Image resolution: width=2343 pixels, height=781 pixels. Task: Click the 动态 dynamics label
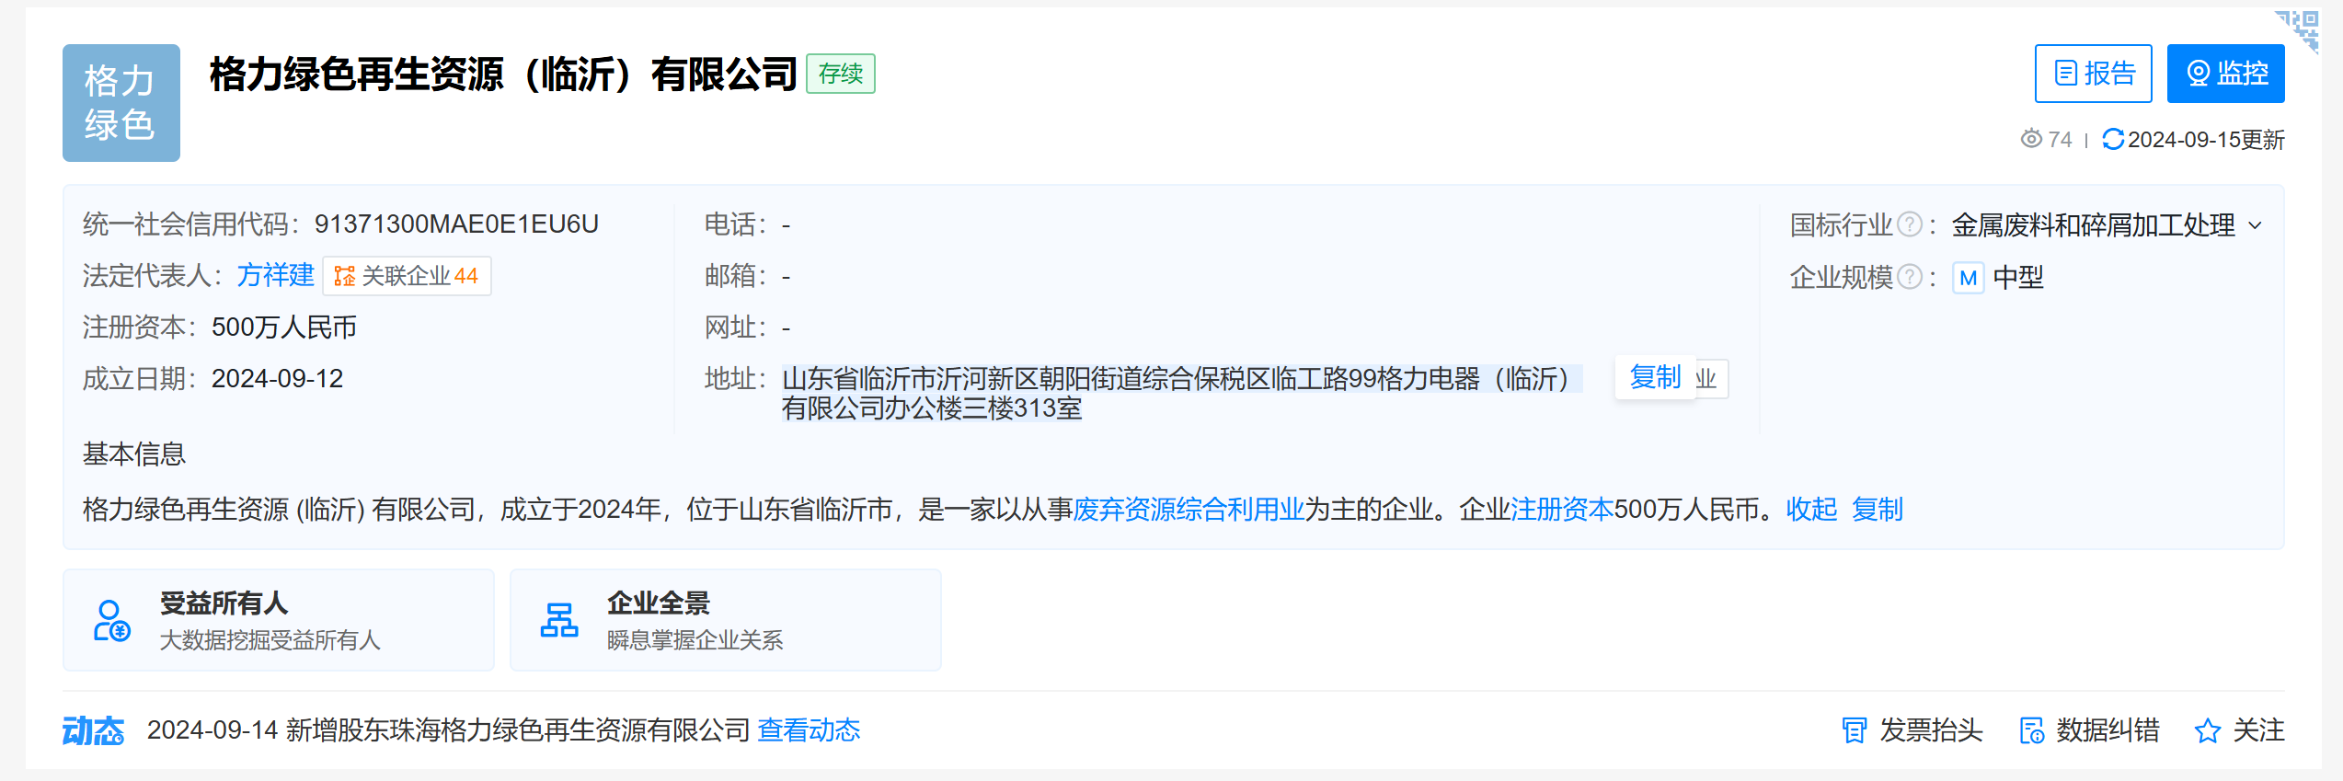pyautogui.click(x=93, y=729)
